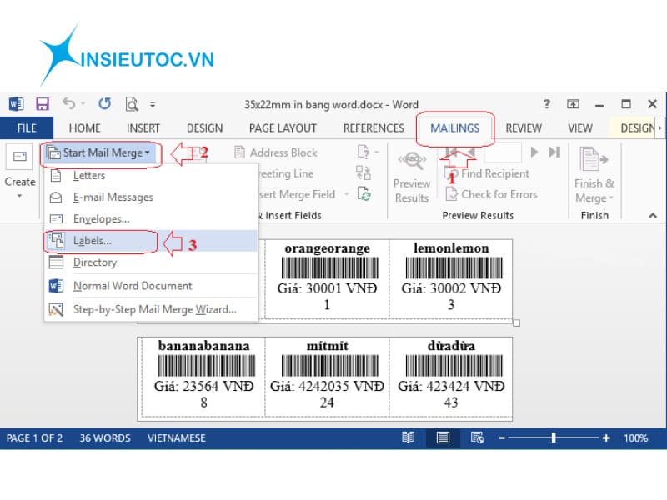
Task: Open the REVIEW ribbon tab
Action: (523, 128)
